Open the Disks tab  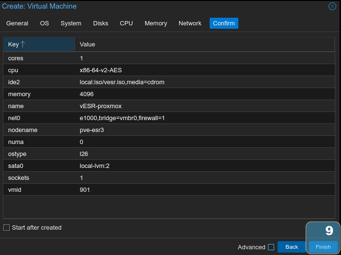pos(100,23)
